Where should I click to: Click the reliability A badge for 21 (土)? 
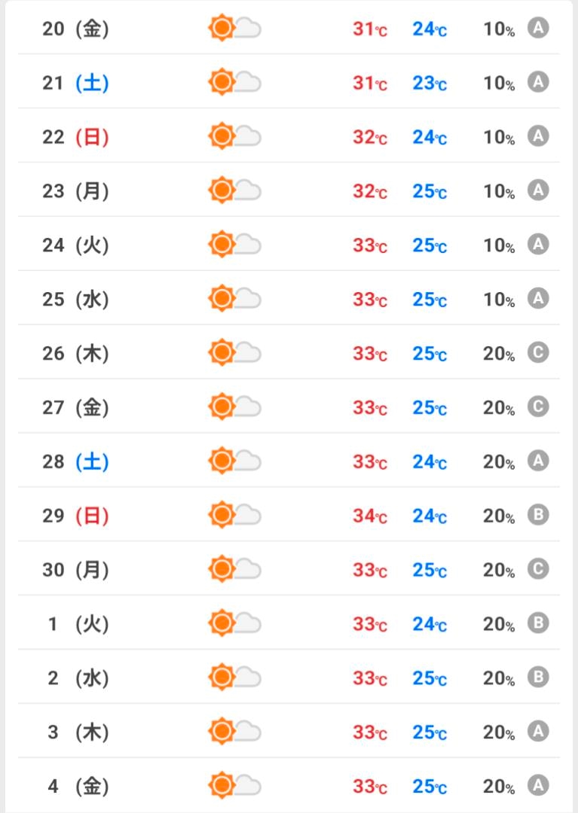point(537,82)
